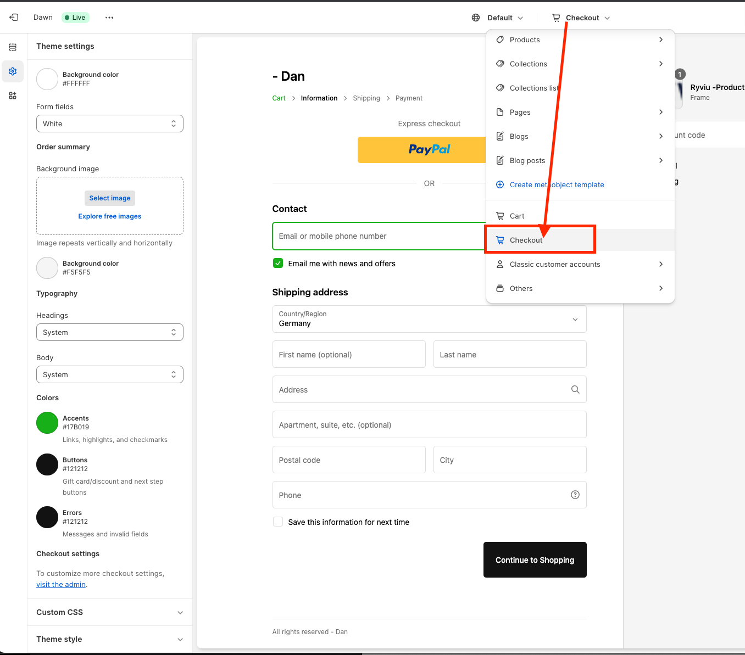Select Pages from the template menu
The image size is (745, 655).
[x=580, y=112]
